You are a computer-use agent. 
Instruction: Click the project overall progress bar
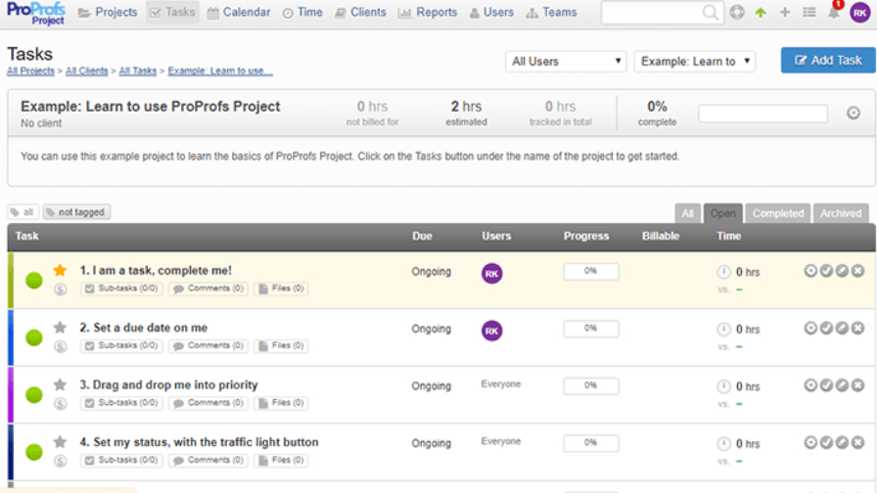click(x=762, y=113)
